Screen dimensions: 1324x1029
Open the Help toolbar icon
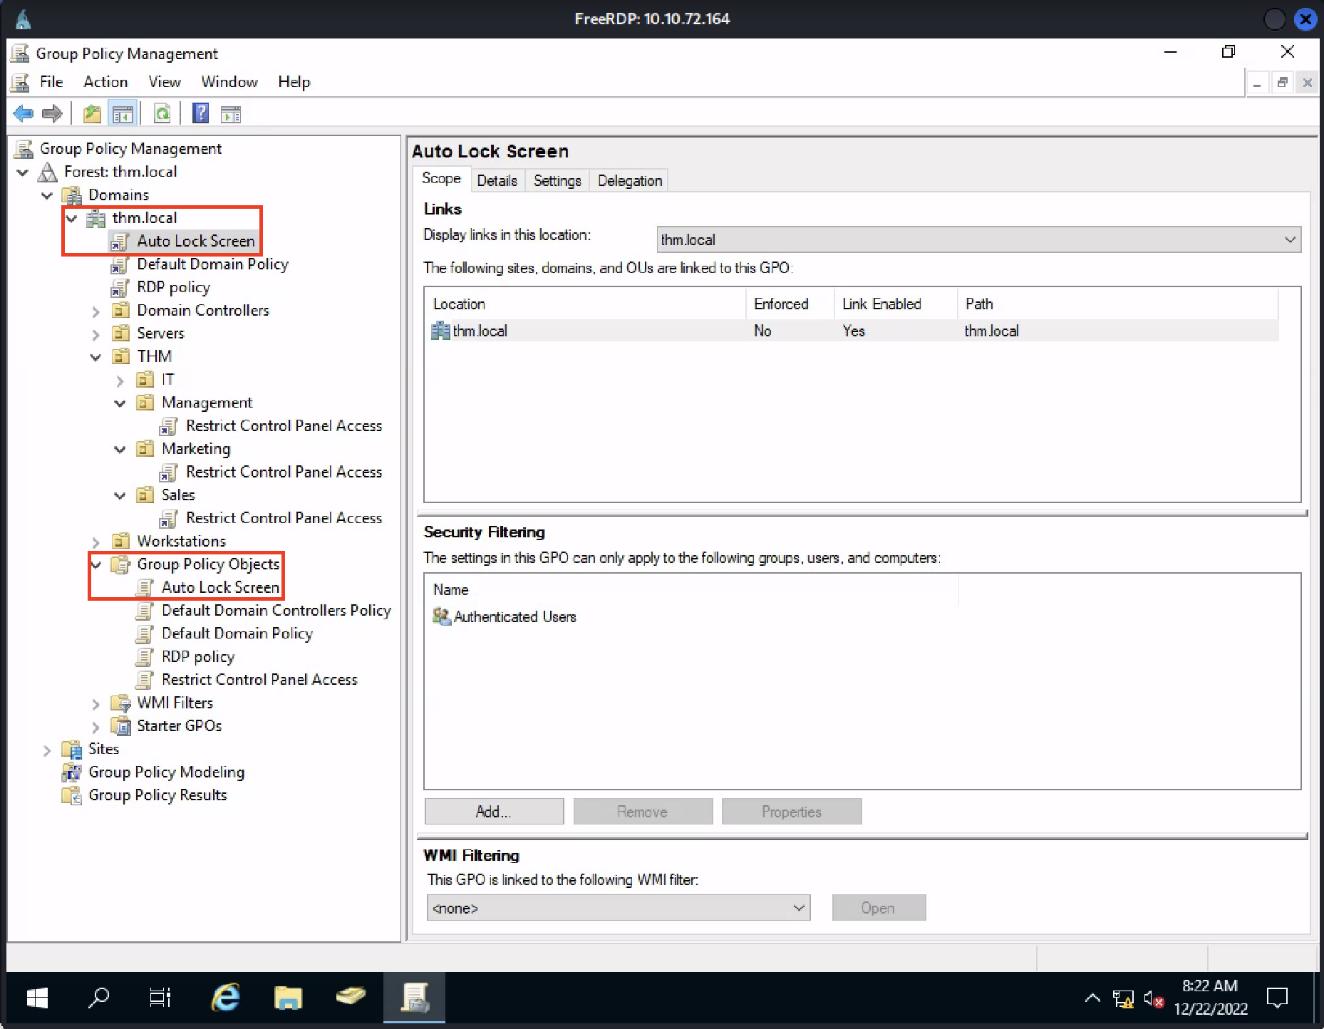click(x=201, y=113)
